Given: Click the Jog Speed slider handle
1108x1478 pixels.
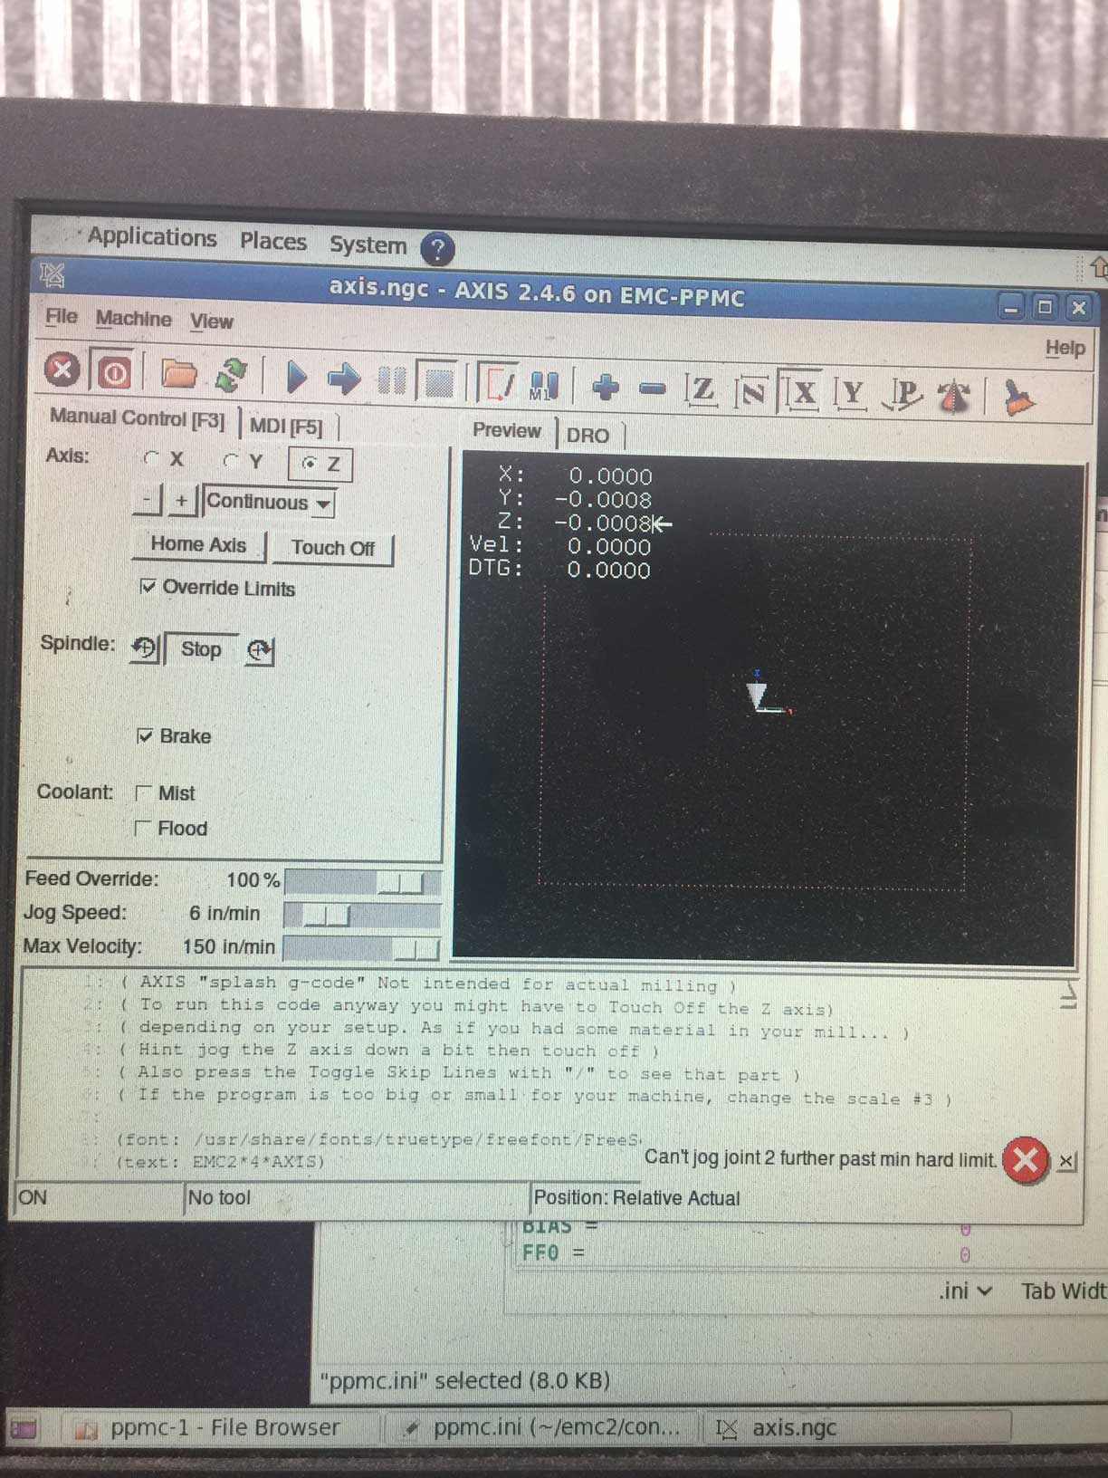Looking at the screenshot, I should tap(326, 915).
